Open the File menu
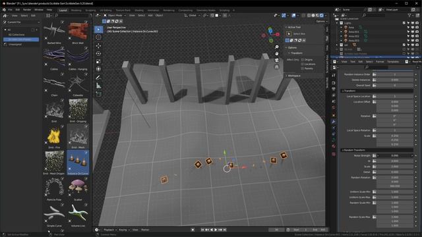Viewport: 422px width, 237px height. tap(10, 10)
